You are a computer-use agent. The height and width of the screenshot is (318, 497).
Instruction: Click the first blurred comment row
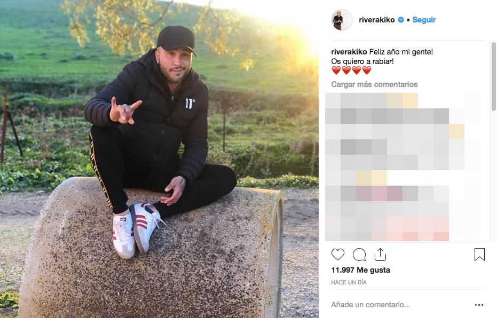pos(403,101)
